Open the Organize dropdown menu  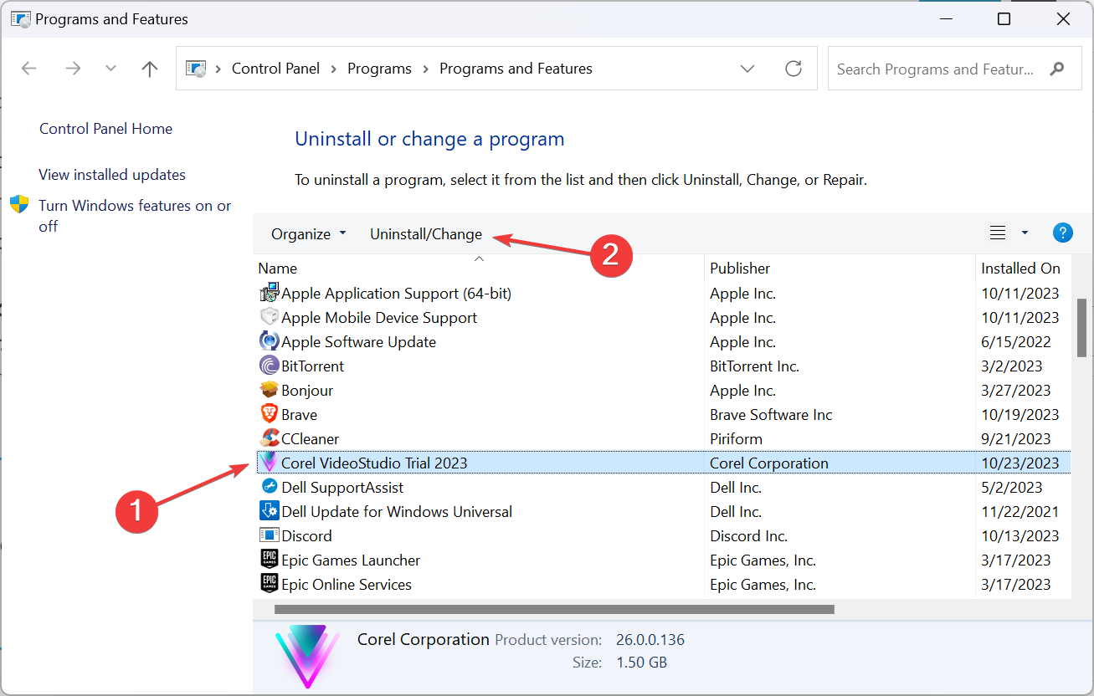click(x=308, y=234)
